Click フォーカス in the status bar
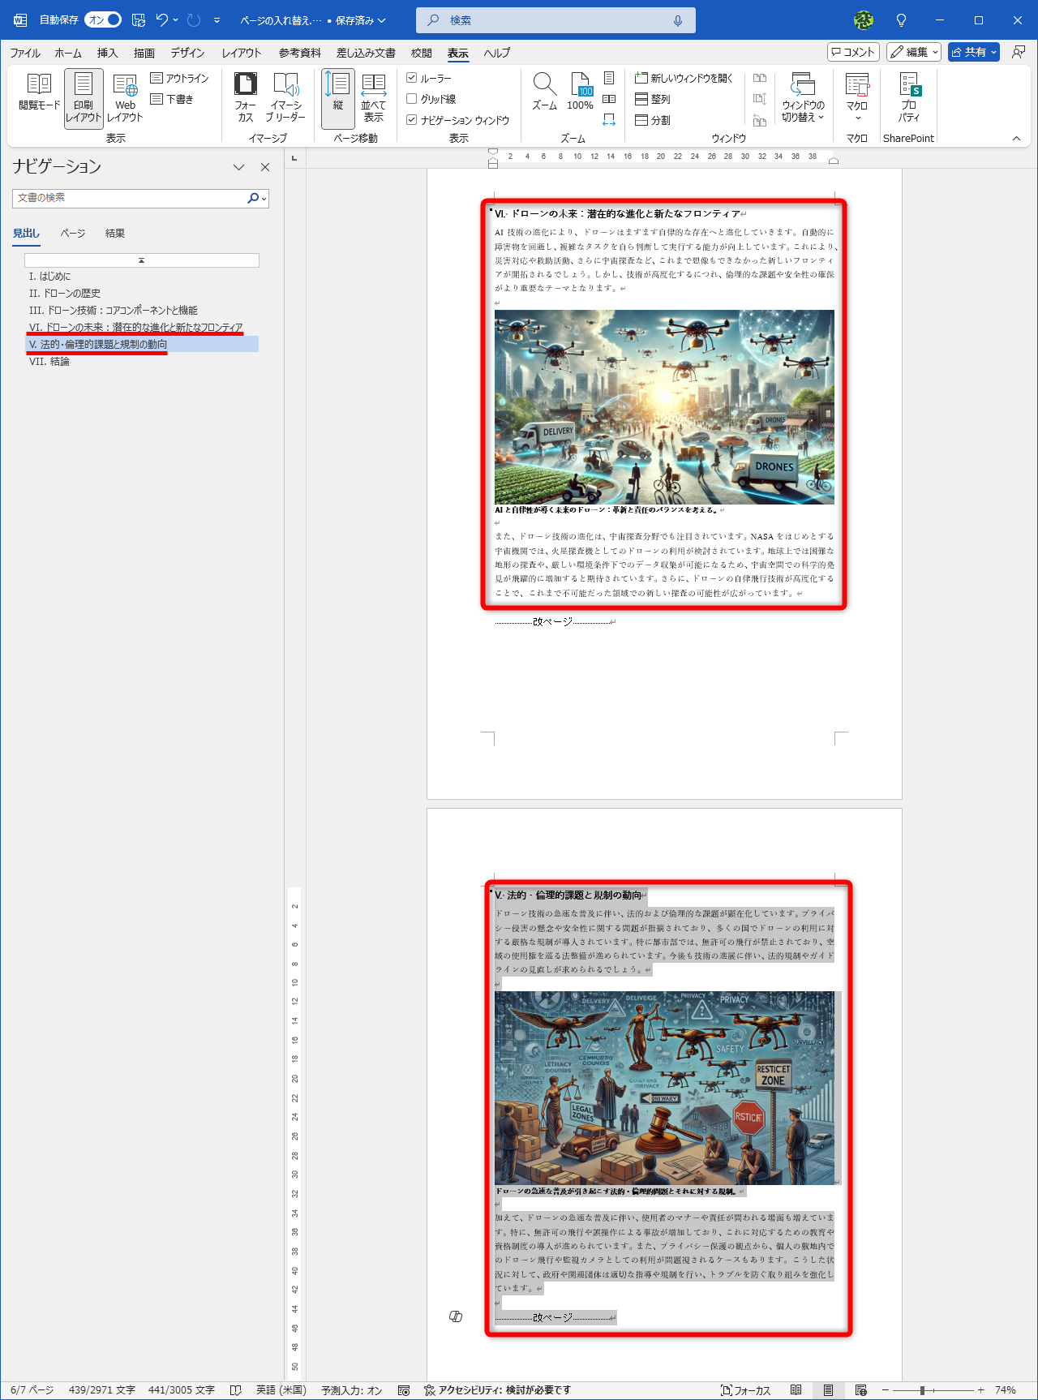Screen dimensions: 1038x1400 point(746,1390)
